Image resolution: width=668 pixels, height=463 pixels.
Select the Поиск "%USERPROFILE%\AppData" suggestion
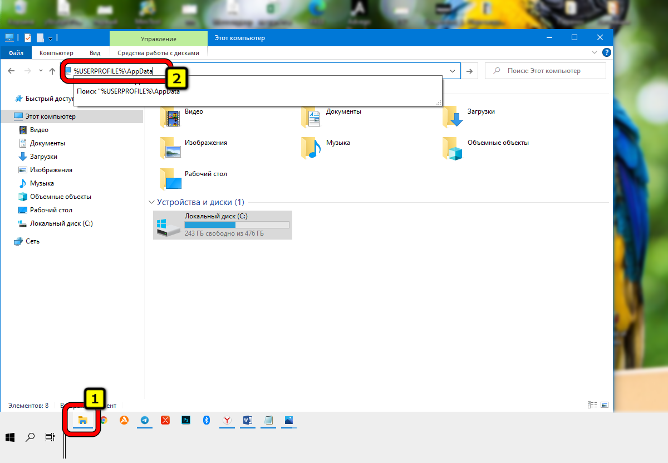129,91
